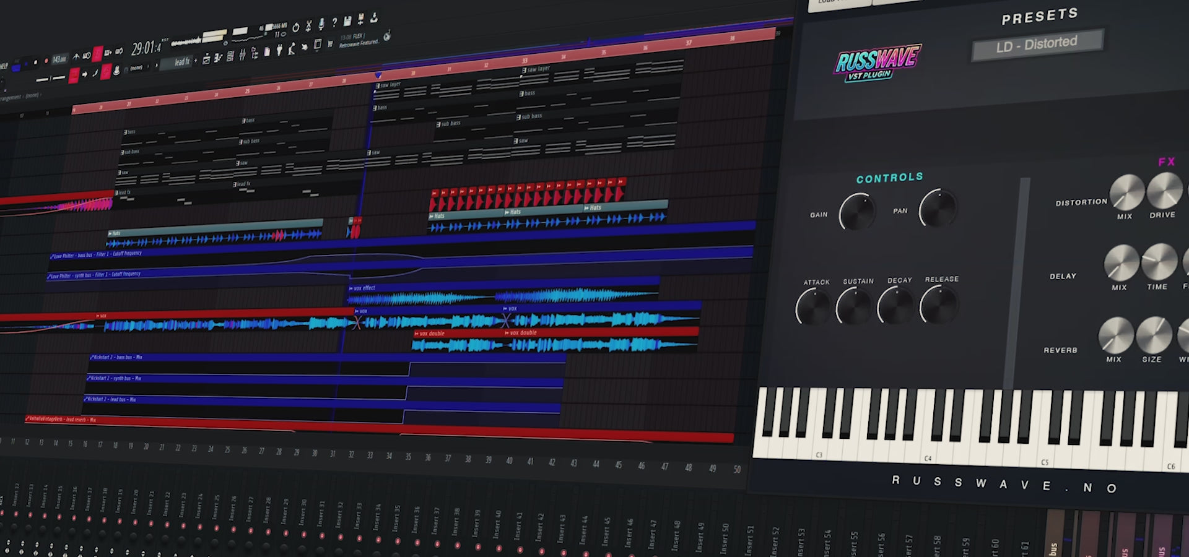
Task: Click the playhead marker on playlist timeline
Action: (378, 76)
